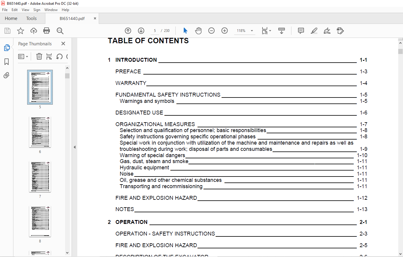Select the BI651440.pdf document tab

[x=72, y=18]
